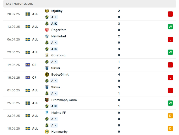Click the Hammarby team crest icon
The width and height of the screenshot is (179, 135).
[x=47, y=132]
